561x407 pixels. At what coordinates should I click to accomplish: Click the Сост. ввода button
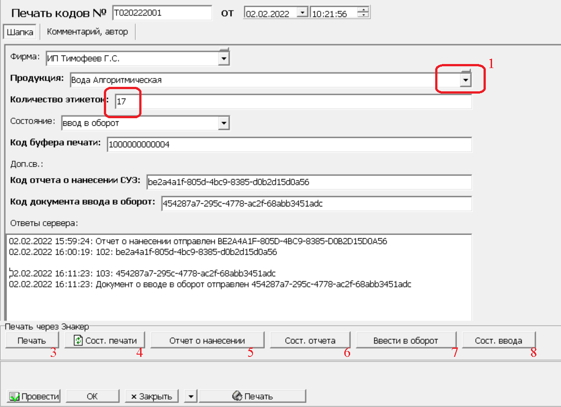click(x=498, y=341)
